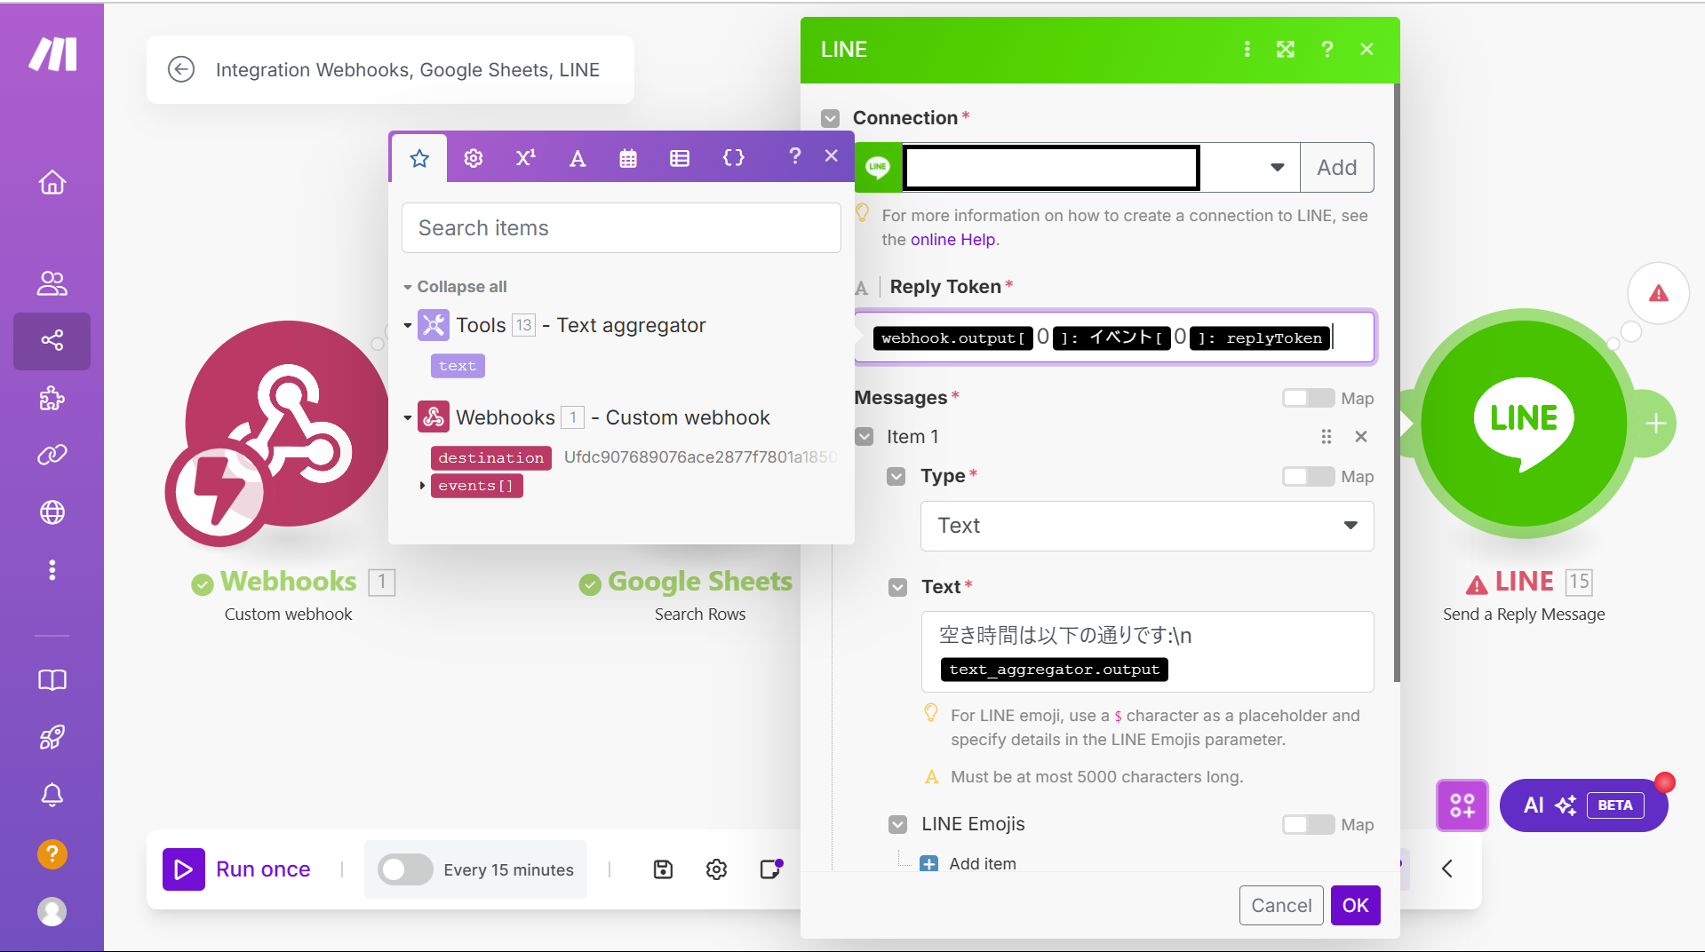Insert the text variable pill from Tools

458,366
